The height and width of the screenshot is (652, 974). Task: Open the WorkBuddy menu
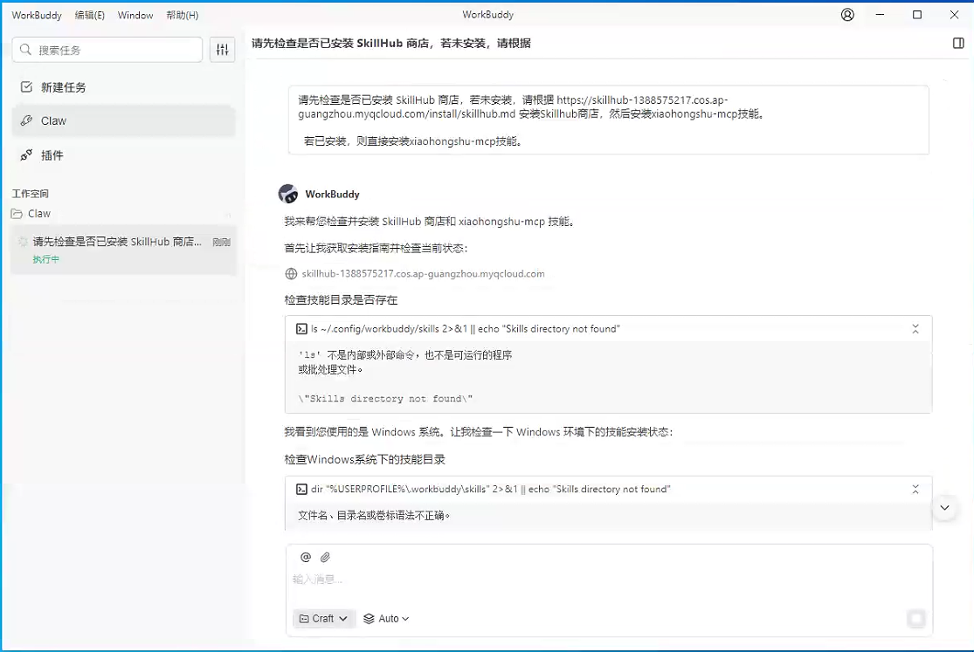[x=37, y=15]
